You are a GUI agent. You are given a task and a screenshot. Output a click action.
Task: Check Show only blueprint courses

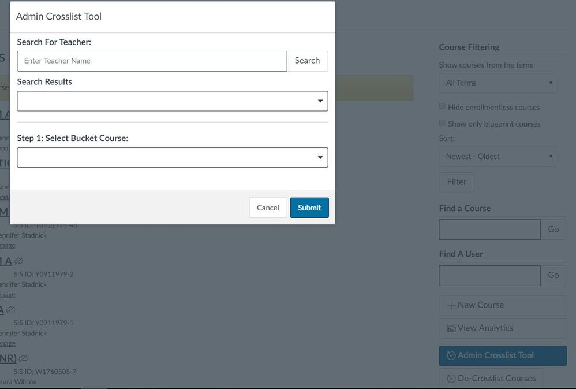[x=442, y=123]
